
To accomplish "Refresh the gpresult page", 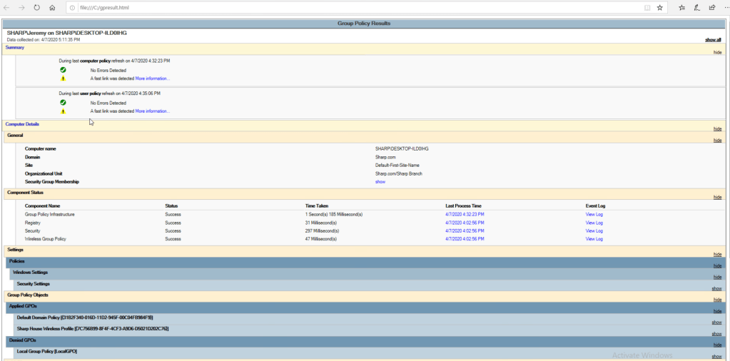I will [37, 7].
